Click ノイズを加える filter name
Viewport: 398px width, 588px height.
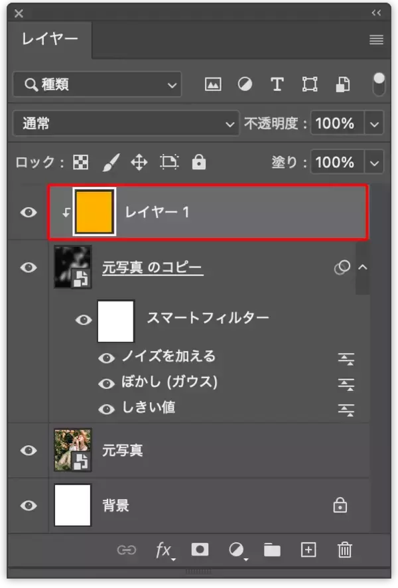coord(168,356)
